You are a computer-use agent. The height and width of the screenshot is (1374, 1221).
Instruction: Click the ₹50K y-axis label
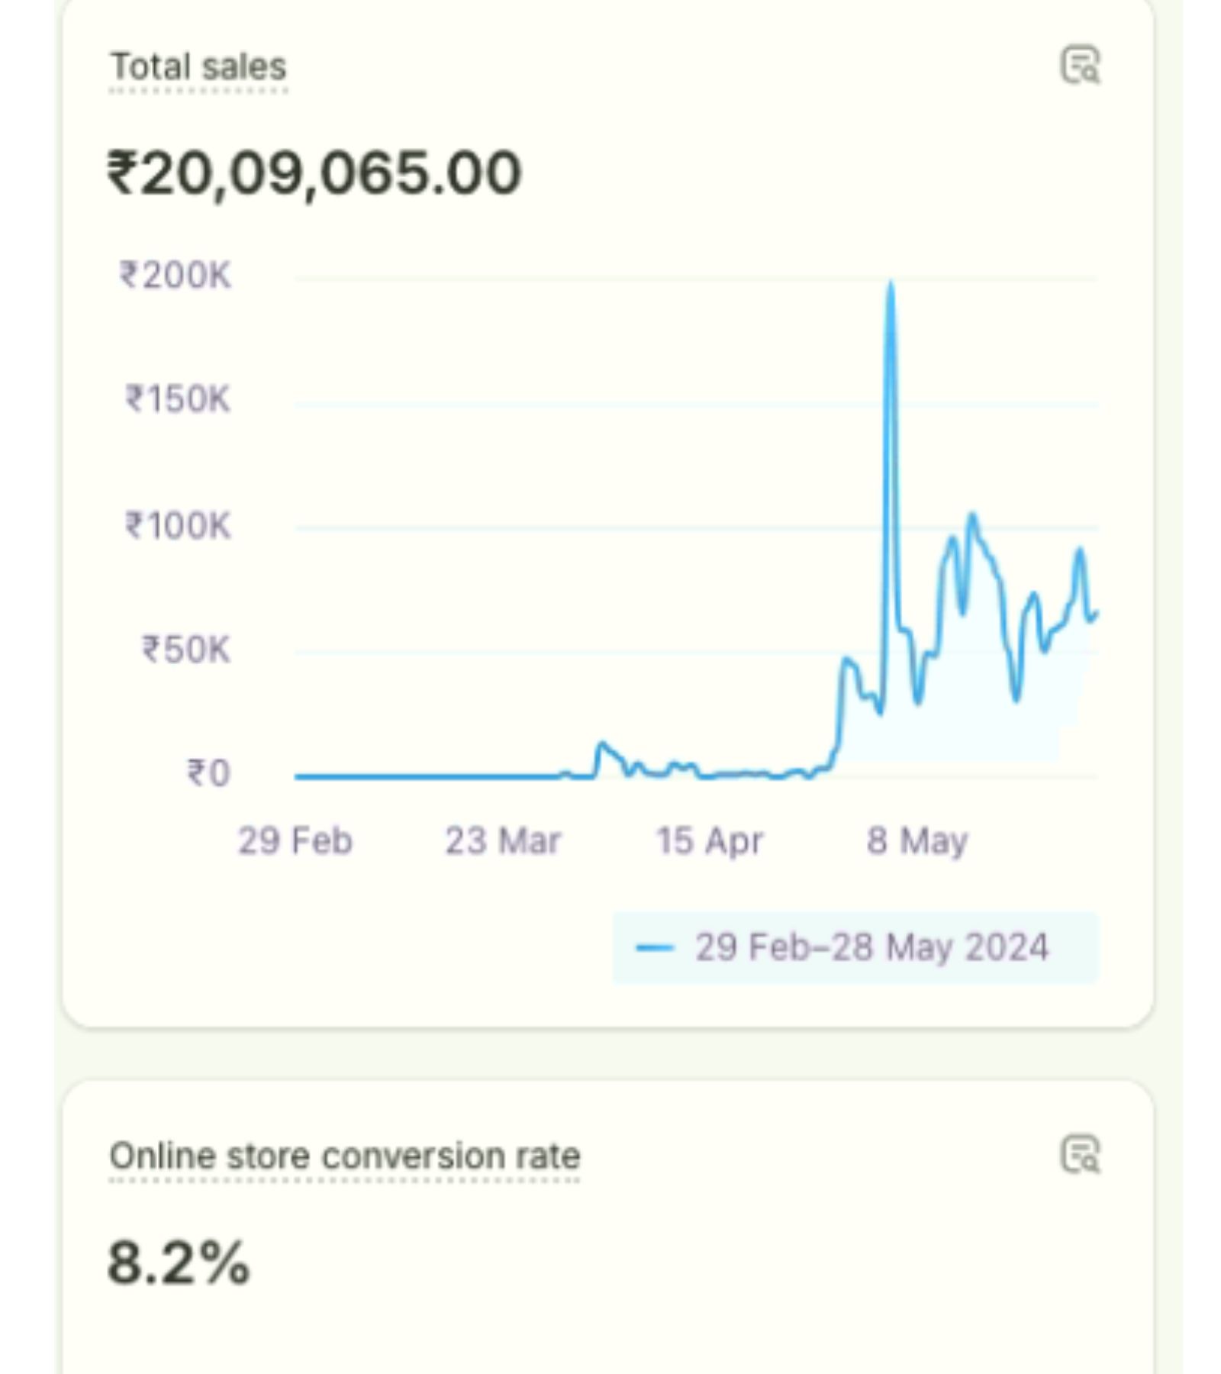pyautogui.click(x=186, y=650)
